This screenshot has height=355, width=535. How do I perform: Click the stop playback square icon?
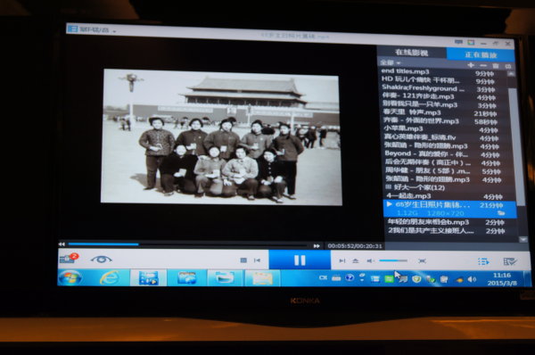(x=243, y=260)
